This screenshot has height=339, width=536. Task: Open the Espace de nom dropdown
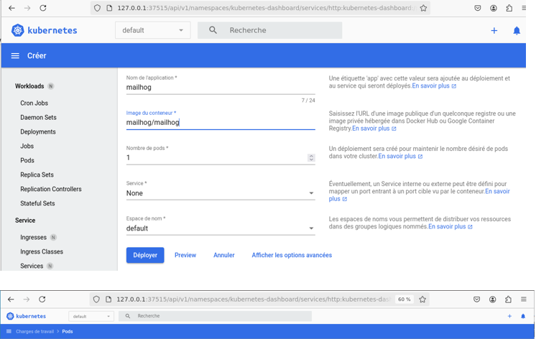220,228
